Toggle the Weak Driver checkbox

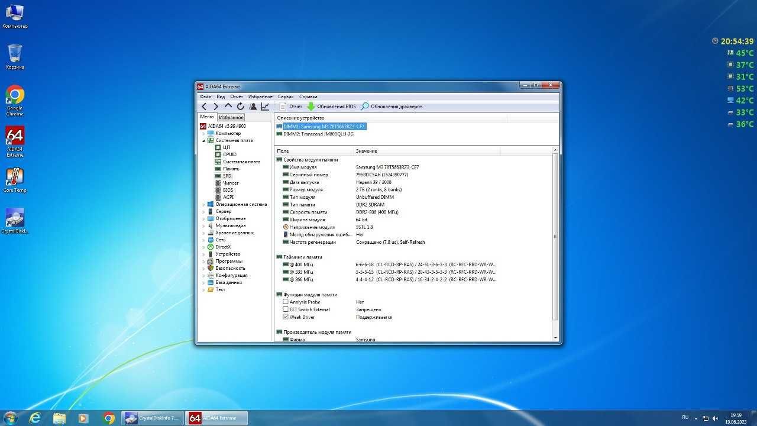[286, 317]
